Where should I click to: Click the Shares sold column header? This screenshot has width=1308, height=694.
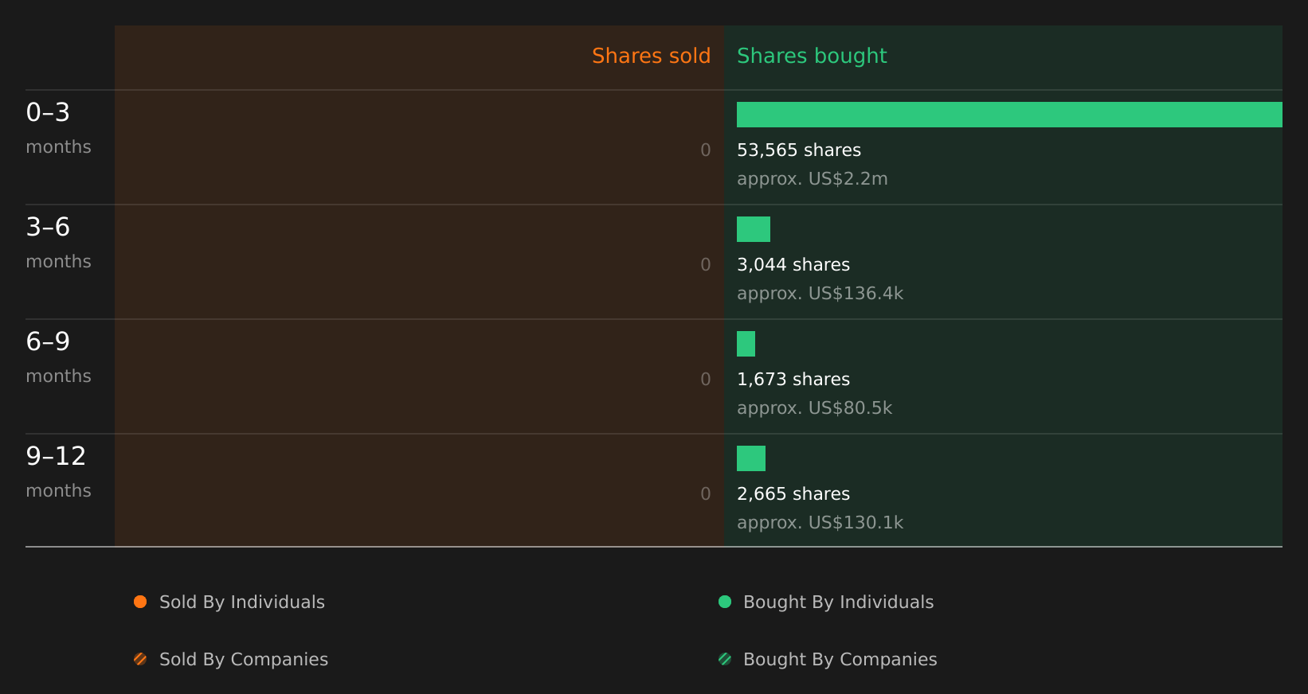coord(651,56)
